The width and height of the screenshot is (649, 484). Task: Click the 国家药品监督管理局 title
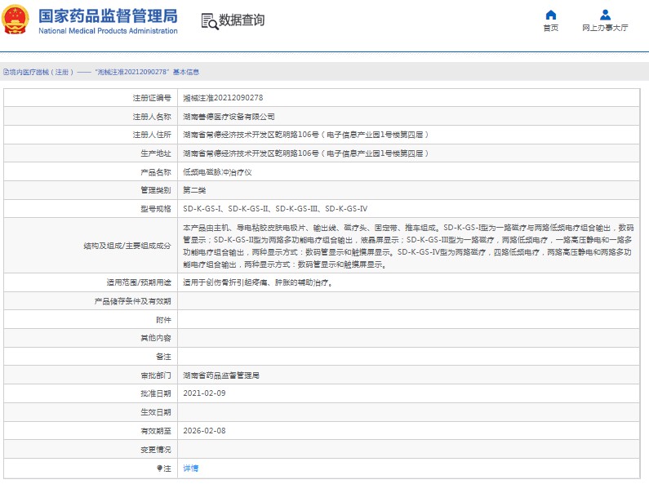pos(108,16)
